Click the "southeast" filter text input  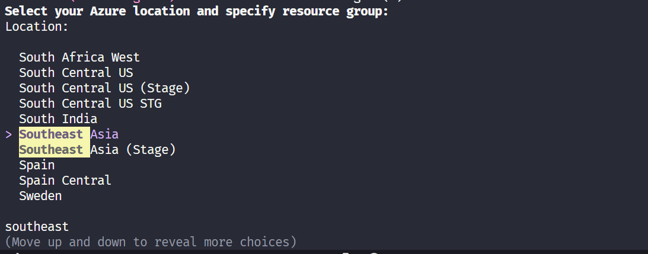tap(37, 227)
